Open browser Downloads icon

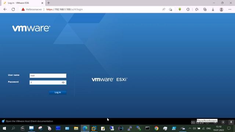(213, 10)
